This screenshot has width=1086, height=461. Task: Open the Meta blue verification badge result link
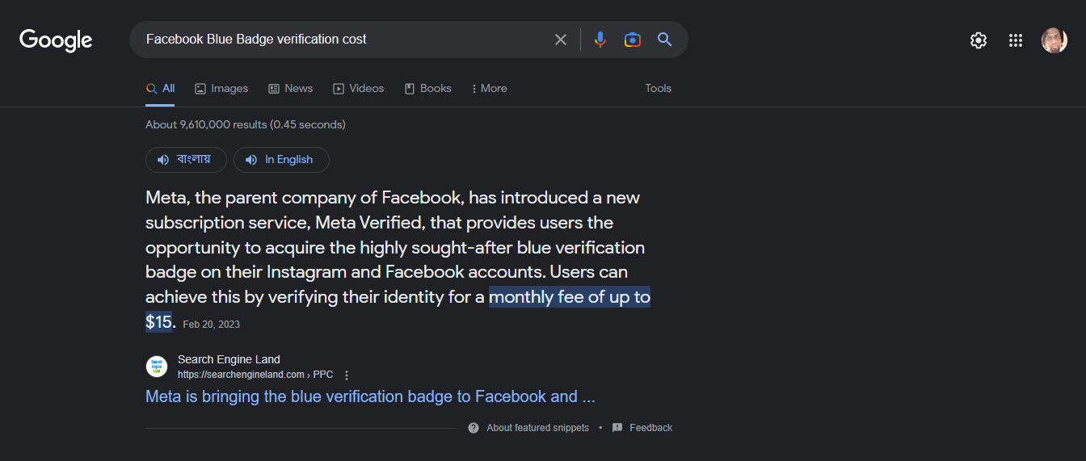[x=370, y=396]
